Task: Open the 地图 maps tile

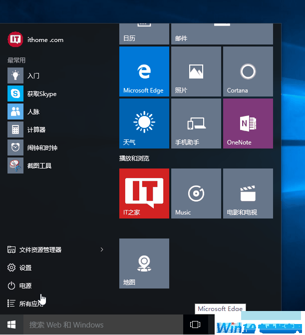Action: click(144, 263)
